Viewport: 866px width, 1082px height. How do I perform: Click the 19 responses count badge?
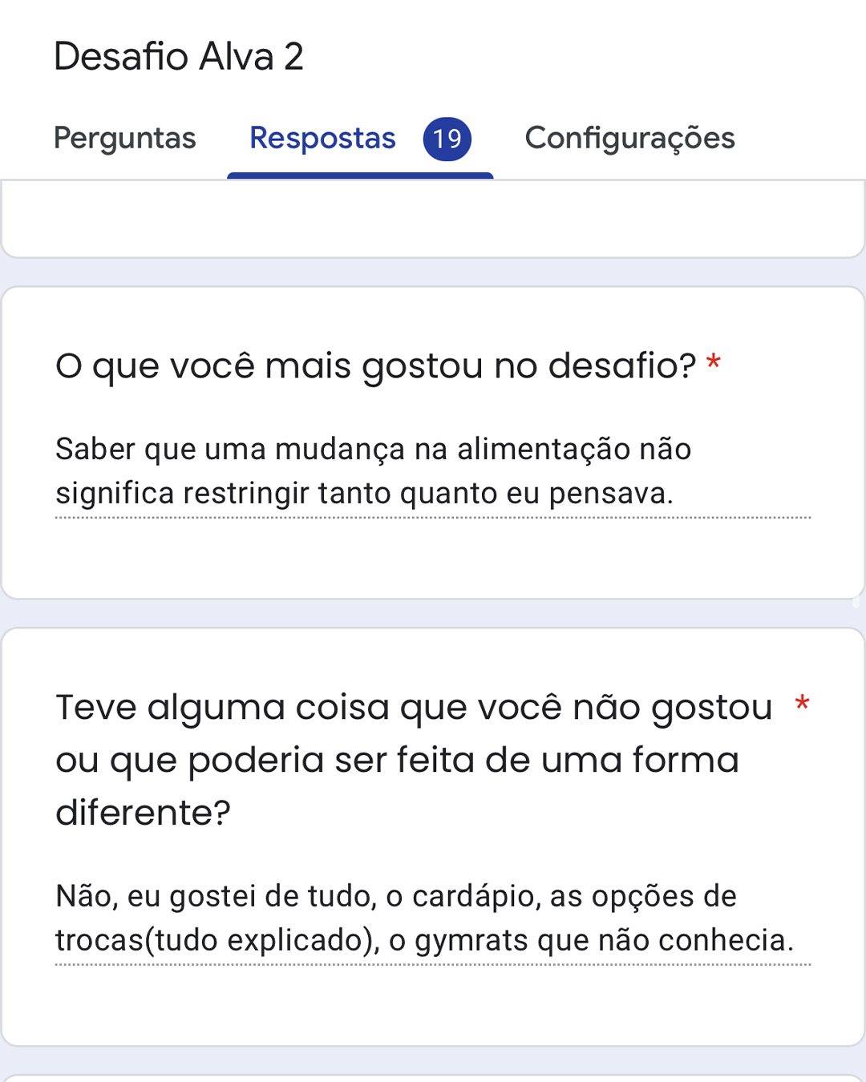447,139
